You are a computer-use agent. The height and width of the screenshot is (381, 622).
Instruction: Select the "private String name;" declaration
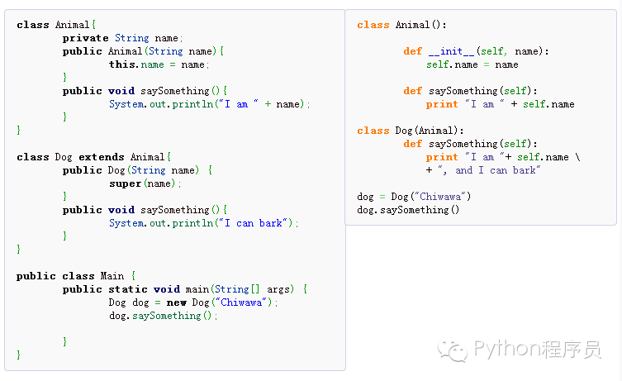click(122, 38)
